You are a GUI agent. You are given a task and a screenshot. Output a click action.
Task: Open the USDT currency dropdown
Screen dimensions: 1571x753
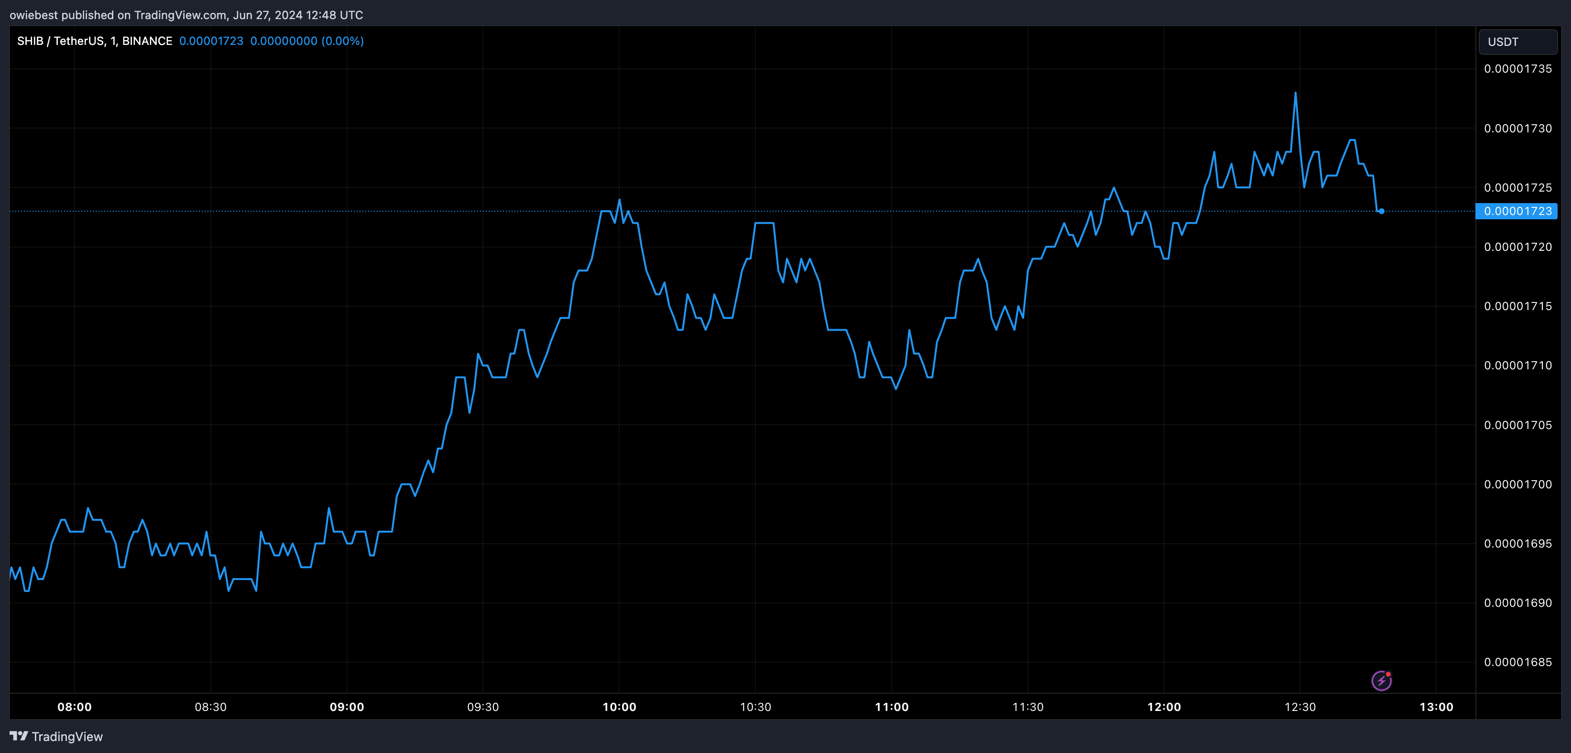point(1517,42)
